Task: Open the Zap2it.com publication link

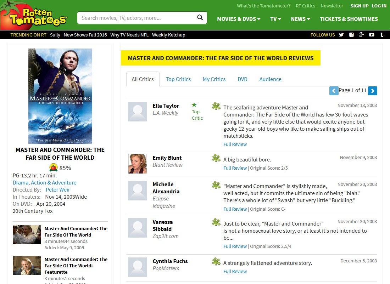Action: click(166, 236)
